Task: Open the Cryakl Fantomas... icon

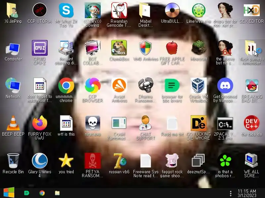Action: click(x=119, y=123)
